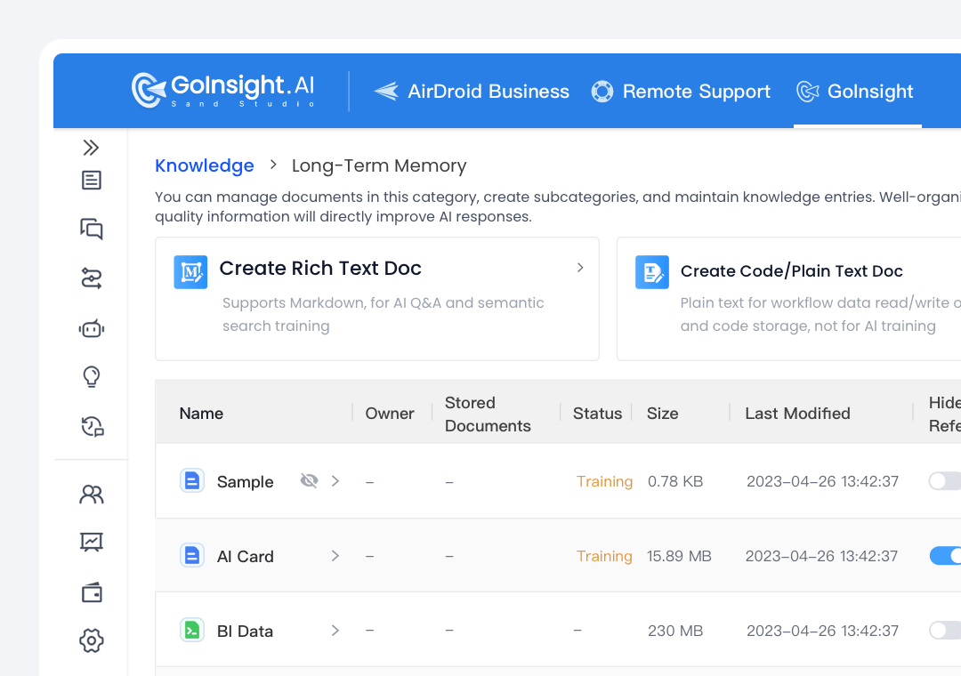Image resolution: width=961 pixels, height=676 pixels.
Task: Switch to the AirDroid Business tab
Action: click(472, 92)
